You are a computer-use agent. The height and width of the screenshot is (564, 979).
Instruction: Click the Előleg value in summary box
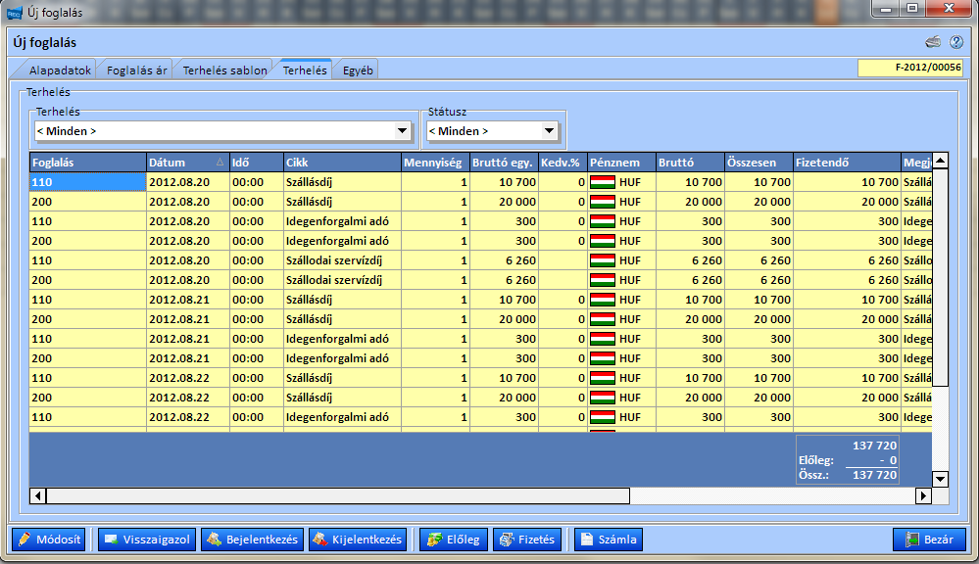[888, 460]
